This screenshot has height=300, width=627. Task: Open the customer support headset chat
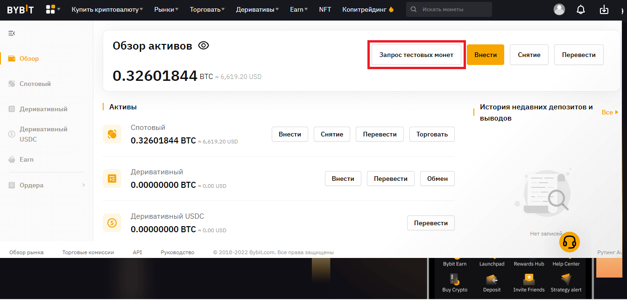point(569,242)
